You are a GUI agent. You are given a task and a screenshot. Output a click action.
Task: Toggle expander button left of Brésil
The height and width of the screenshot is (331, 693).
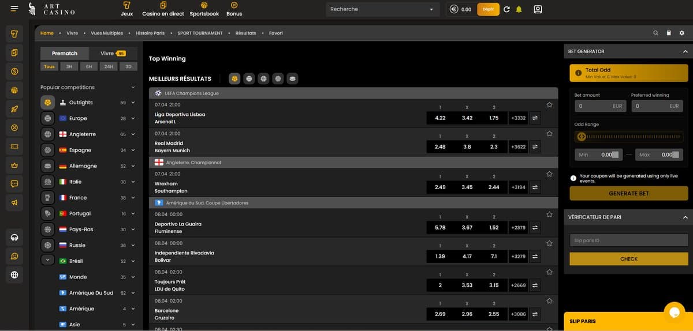[x=47, y=261]
